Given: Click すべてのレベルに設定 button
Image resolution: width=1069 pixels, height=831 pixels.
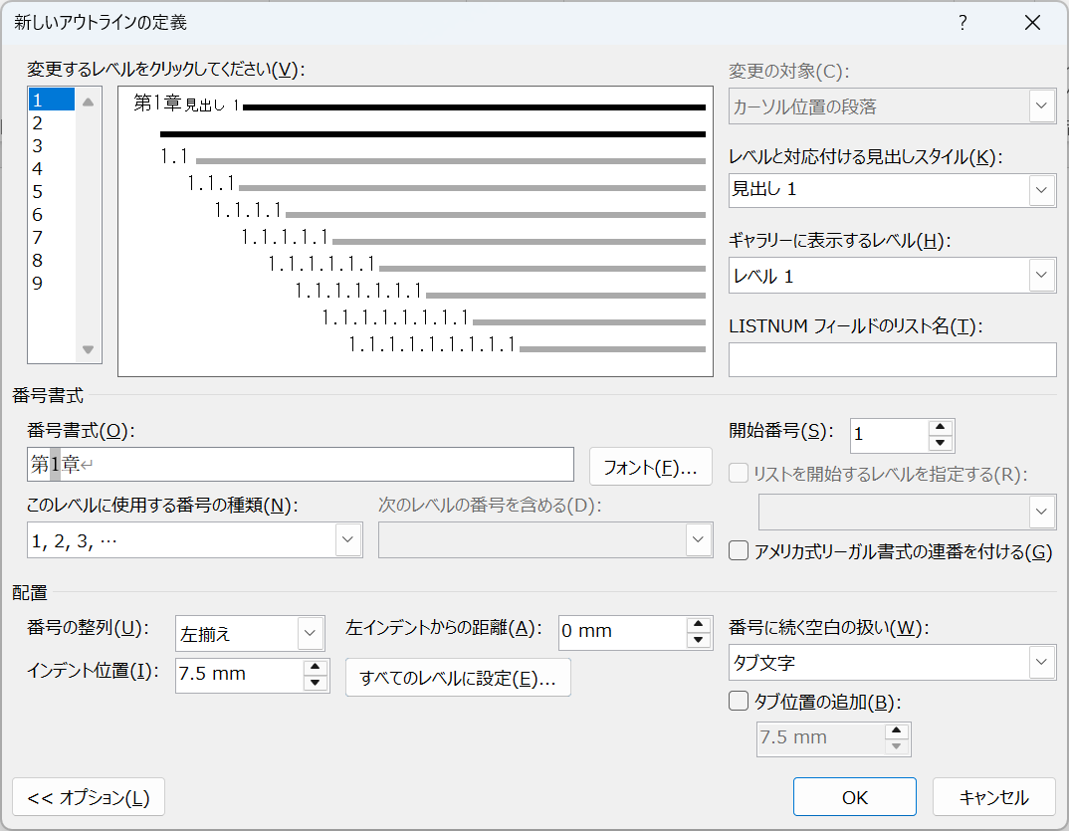Looking at the screenshot, I should [x=458, y=677].
